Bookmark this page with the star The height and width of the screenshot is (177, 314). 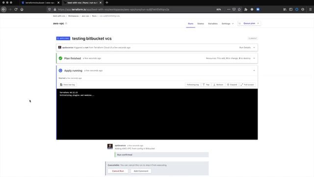pyautogui.click(x=239, y=9)
